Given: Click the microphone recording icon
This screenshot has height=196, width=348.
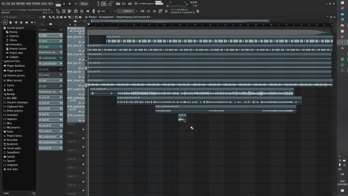Looking at the screenshot, I should tap(93, 11).
